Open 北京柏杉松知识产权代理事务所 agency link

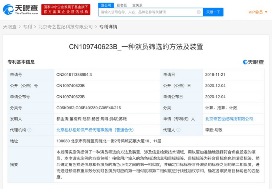coord(95,130)
